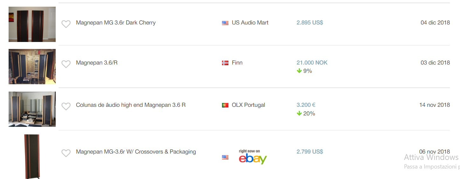
Task: Click the US flag beside the eBay logo
Action: 225,157
